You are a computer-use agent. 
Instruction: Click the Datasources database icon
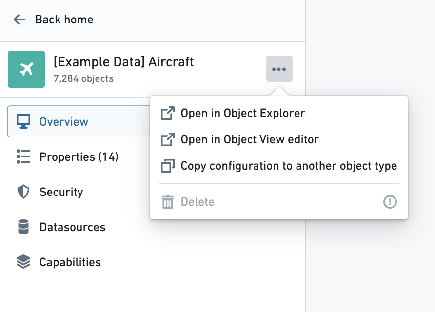pos(23,227)
